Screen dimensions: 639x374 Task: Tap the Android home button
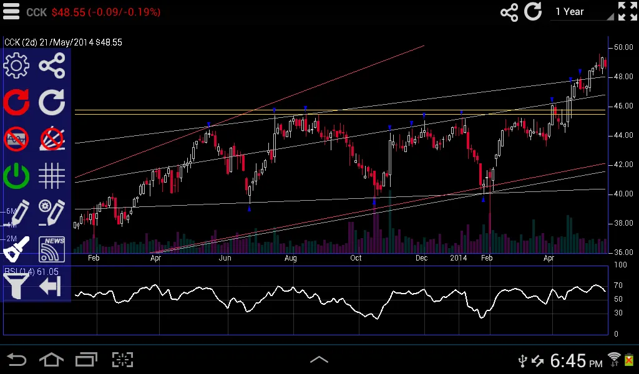click(x=51, y=360)
